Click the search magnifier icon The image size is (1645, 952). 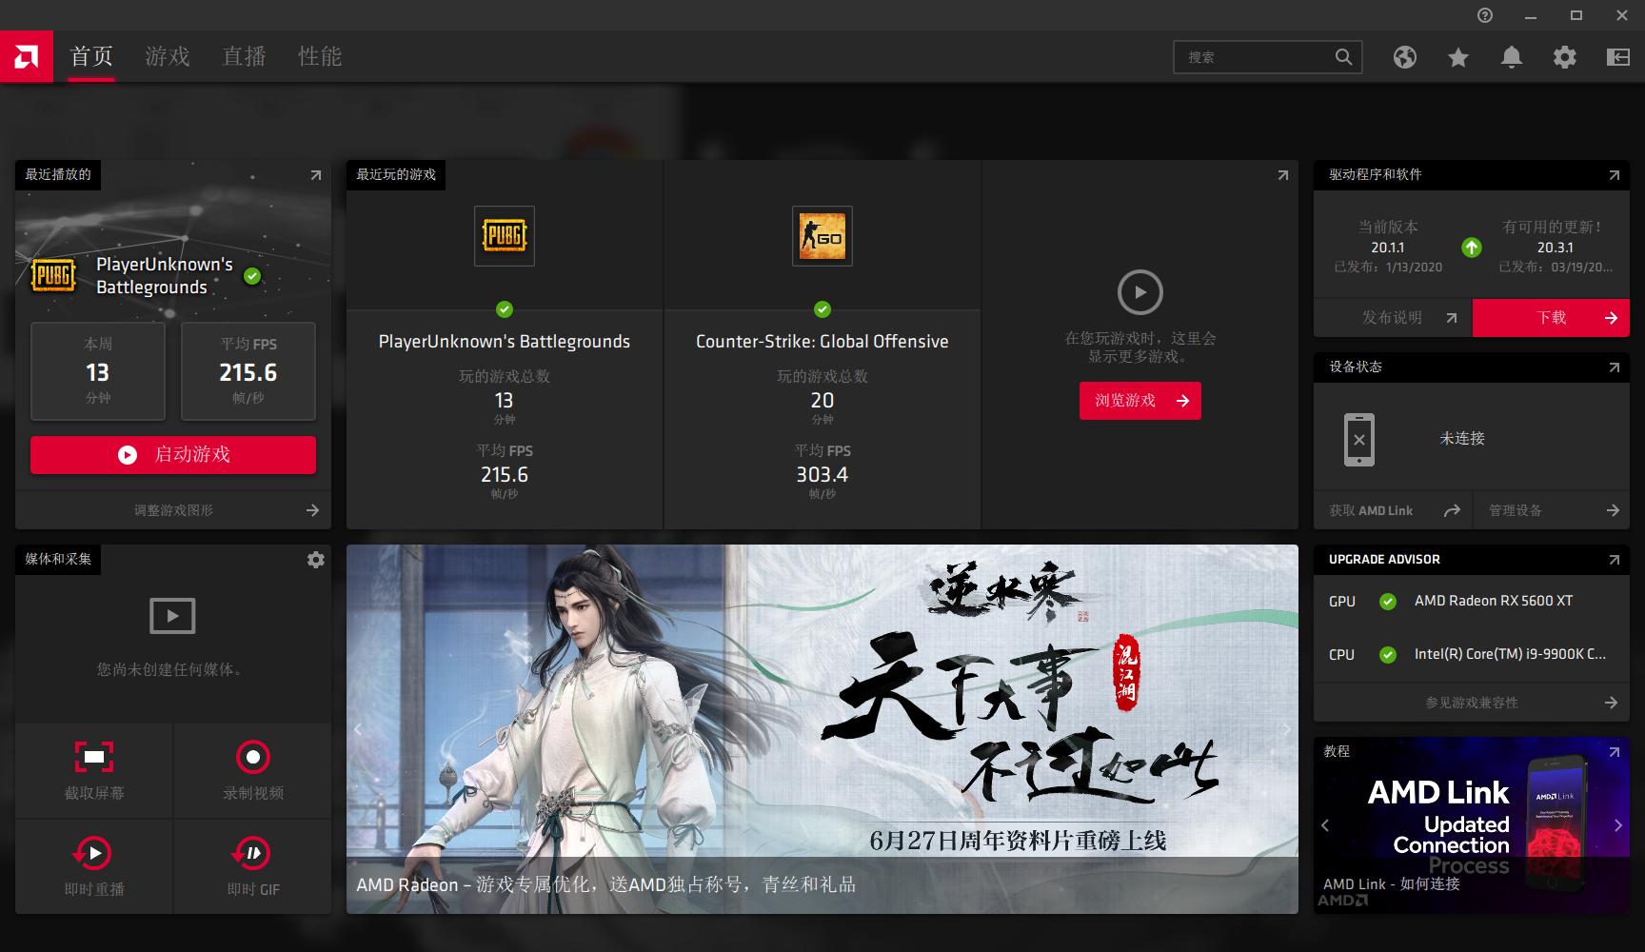[1343, 57]
